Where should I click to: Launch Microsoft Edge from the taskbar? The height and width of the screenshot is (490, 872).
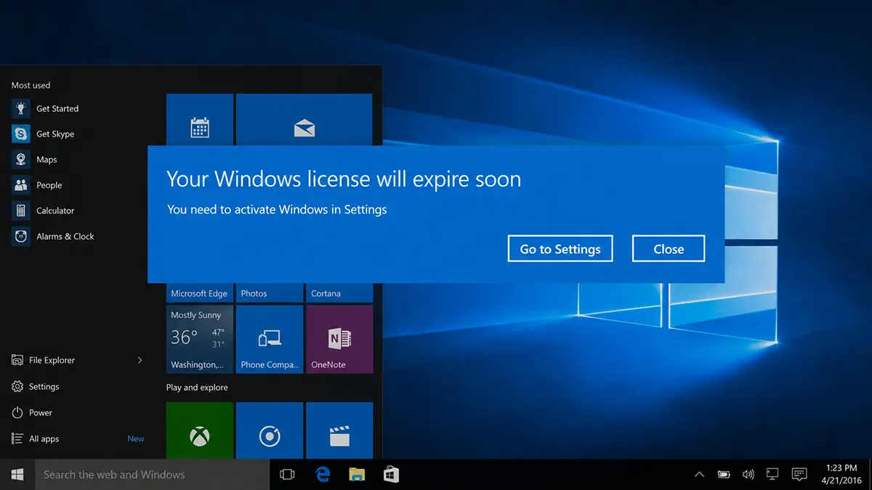tap(323, 475)
